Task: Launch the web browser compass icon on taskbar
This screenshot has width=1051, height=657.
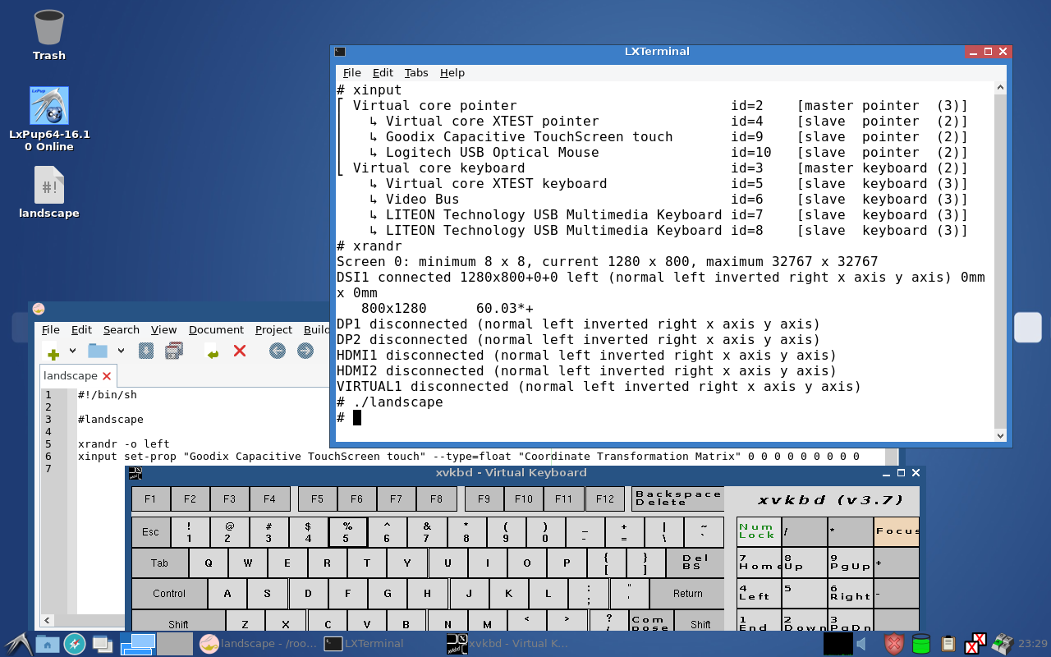Action: (75, 644)
